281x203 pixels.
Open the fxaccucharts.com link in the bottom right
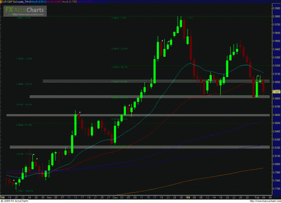265,201
